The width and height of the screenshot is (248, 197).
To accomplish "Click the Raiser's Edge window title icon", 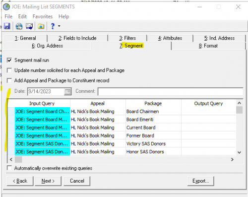I will coord(6,7).
